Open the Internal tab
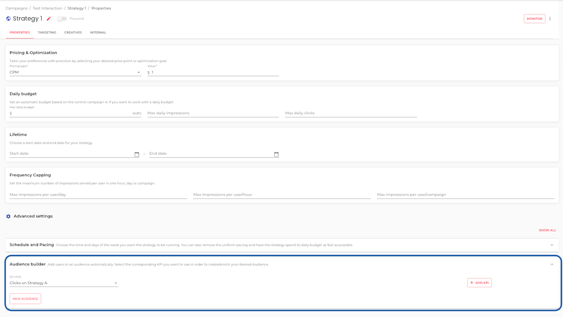Image resolution: width=563 pixels, height=317 pixels. (x=98, y=33)
